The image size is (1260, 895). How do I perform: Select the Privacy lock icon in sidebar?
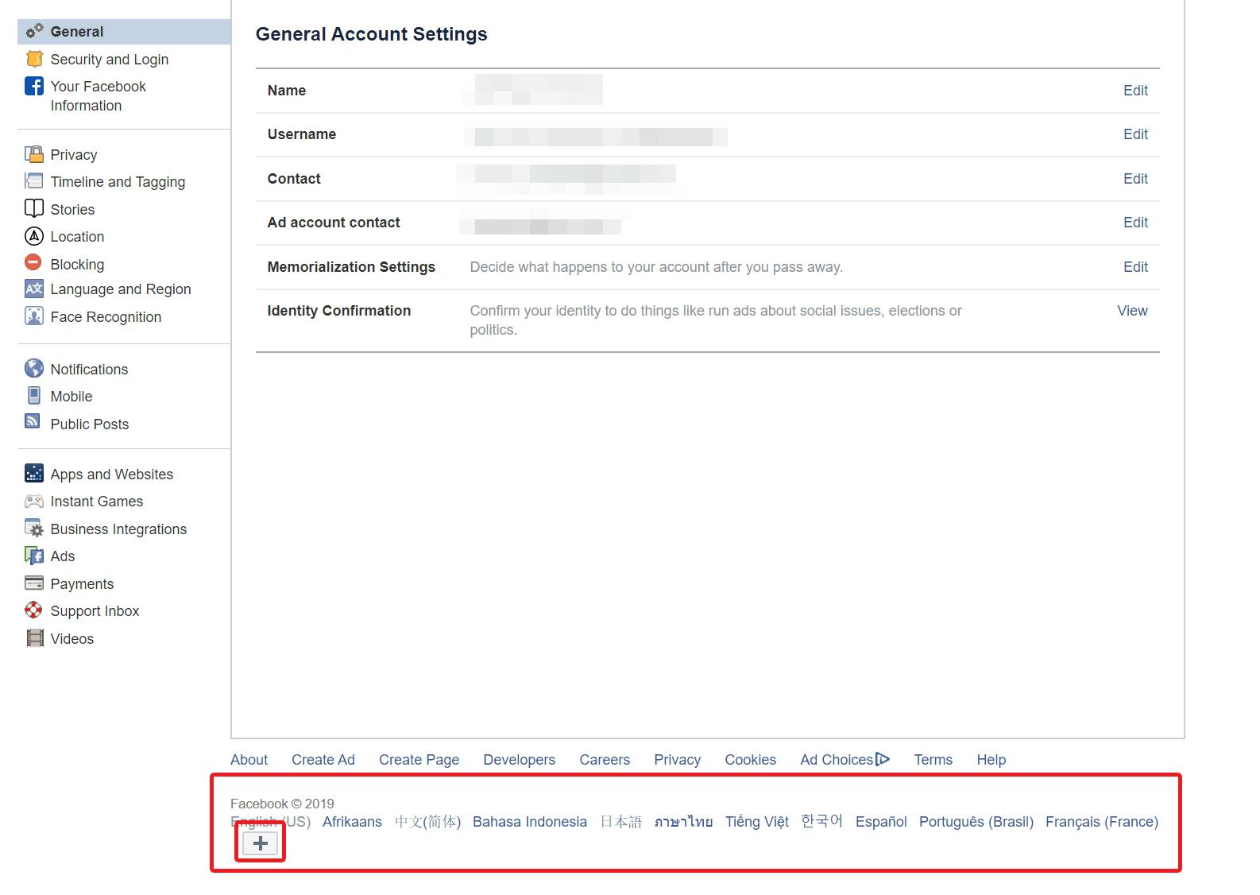click(x=34, y=154)
